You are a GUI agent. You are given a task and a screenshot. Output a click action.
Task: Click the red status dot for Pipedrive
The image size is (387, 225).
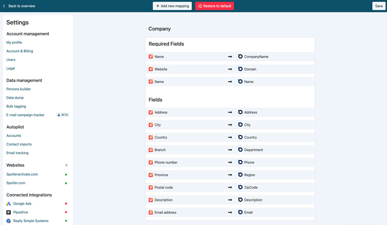tap(66, 212)
